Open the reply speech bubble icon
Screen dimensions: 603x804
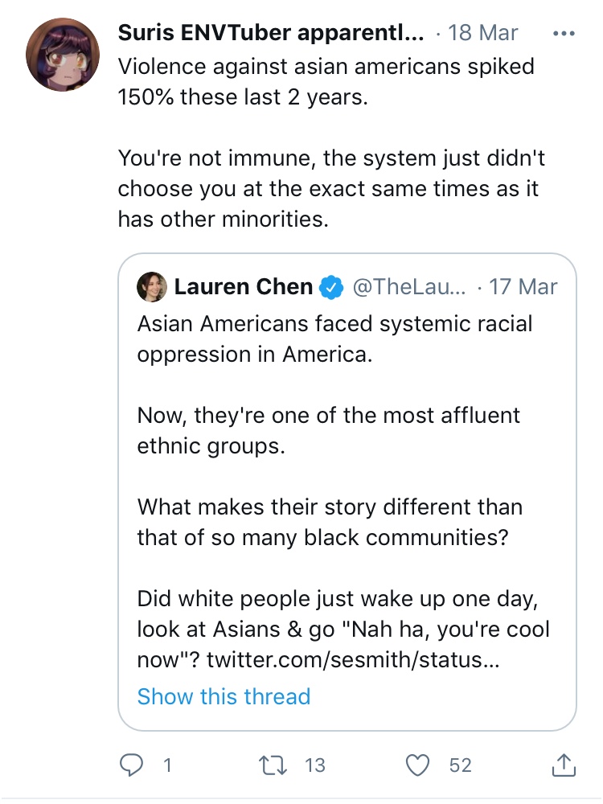pos(131,765)
